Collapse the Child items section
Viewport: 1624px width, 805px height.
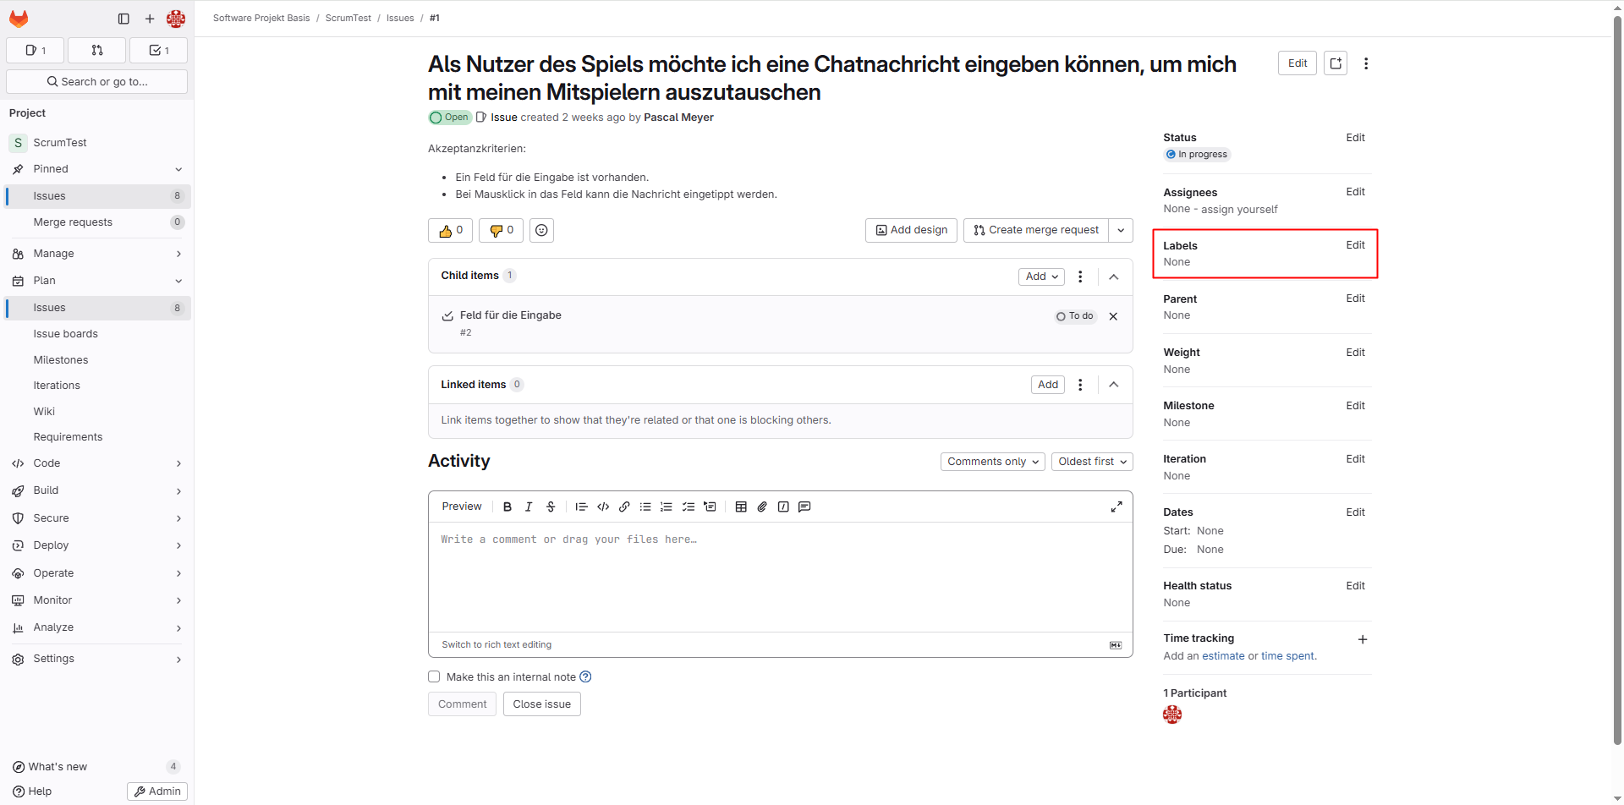click(1114, 277)
